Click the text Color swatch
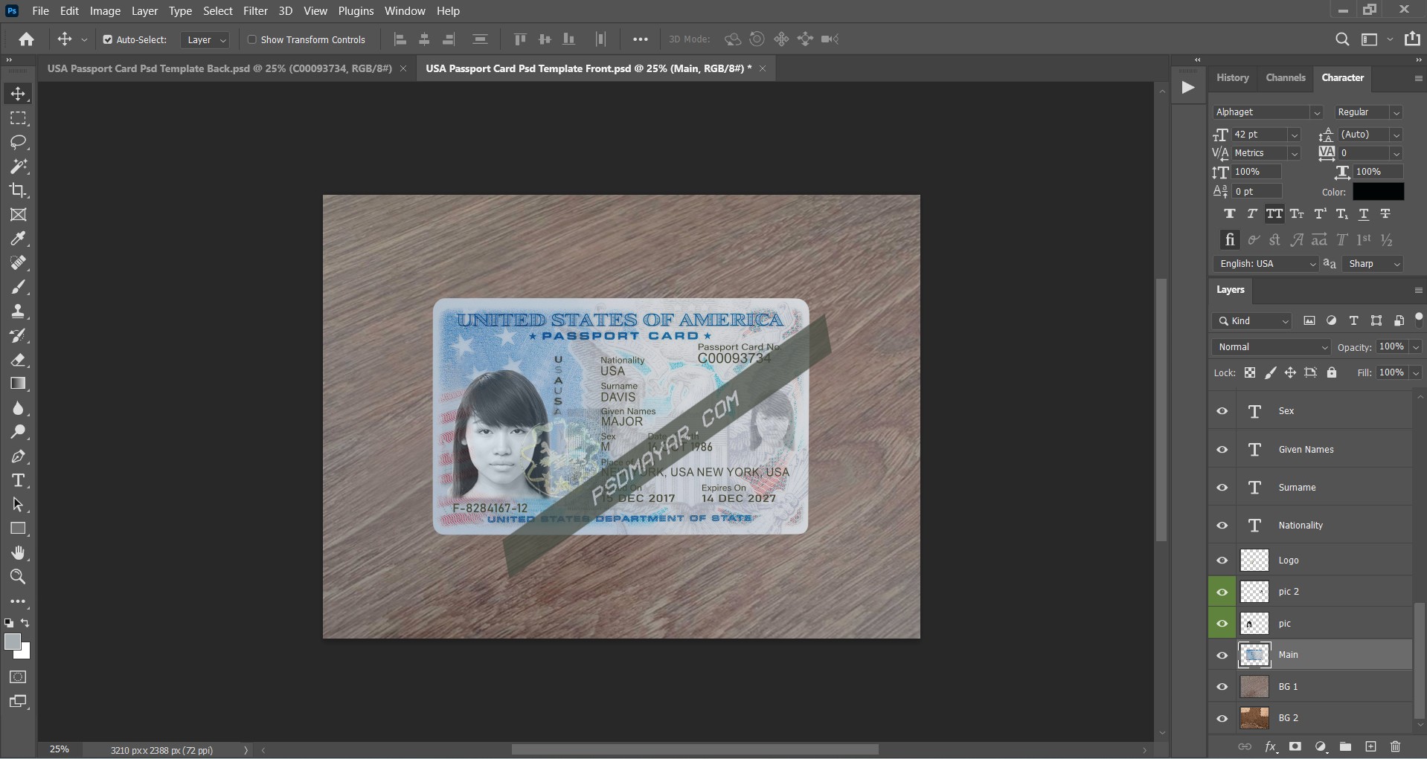 pyautogui.click(x=1378, y=192)
